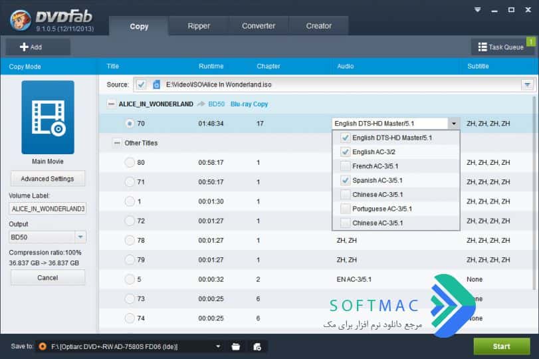Toggle the Source checkbox

pyautogui.click(x=141, y=84)
